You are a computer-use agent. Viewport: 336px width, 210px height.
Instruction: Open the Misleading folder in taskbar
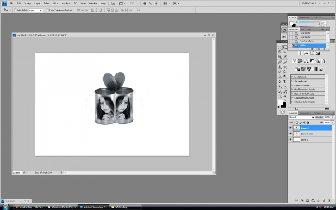click(x=125, y=207)
